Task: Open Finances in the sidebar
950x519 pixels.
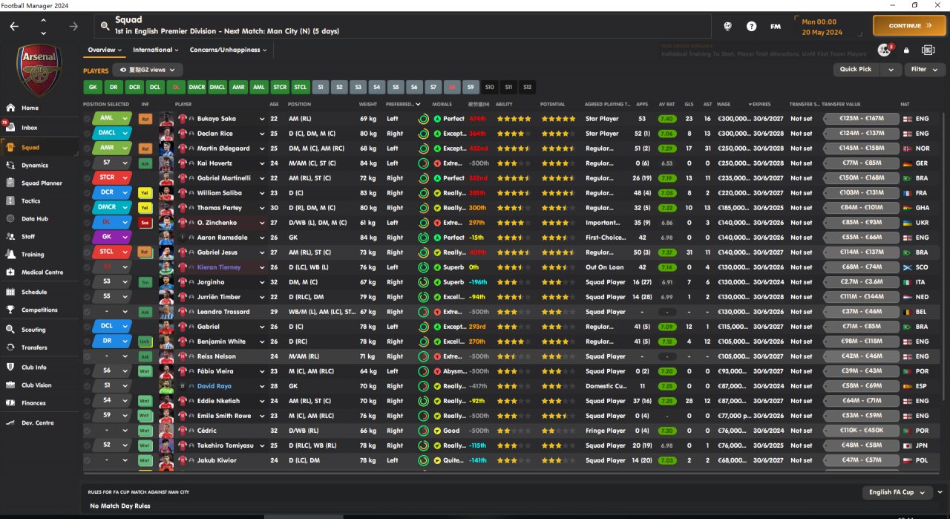Action: (x=33, y=403)
